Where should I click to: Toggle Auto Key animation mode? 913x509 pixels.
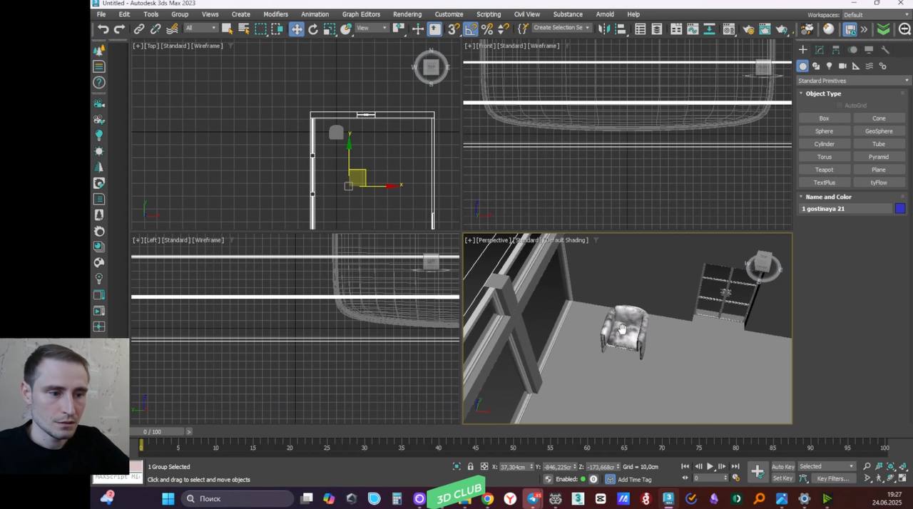pos(782,467)
